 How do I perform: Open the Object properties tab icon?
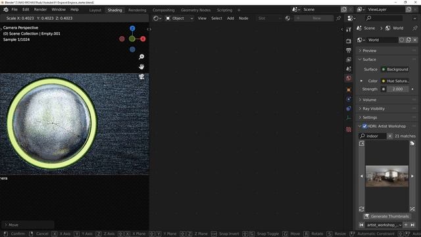[349, 90]
